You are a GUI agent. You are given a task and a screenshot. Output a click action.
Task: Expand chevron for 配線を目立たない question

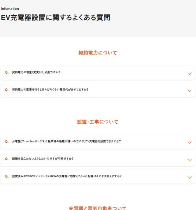tap(190, 160)
